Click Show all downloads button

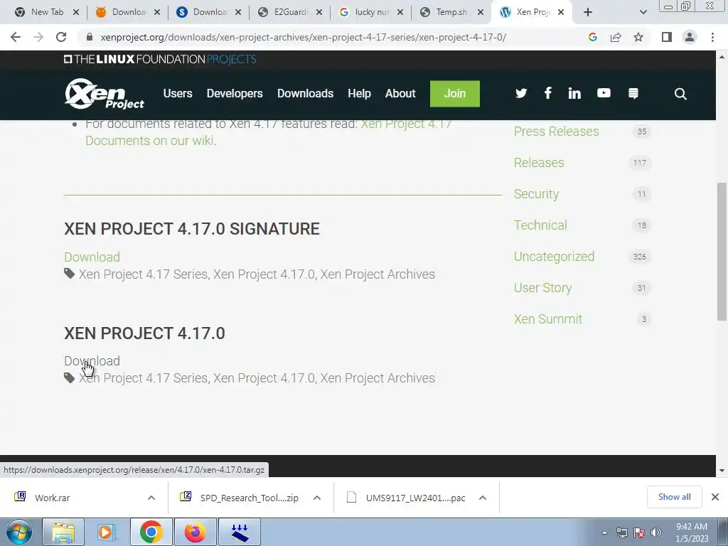(x=674, y=497)
